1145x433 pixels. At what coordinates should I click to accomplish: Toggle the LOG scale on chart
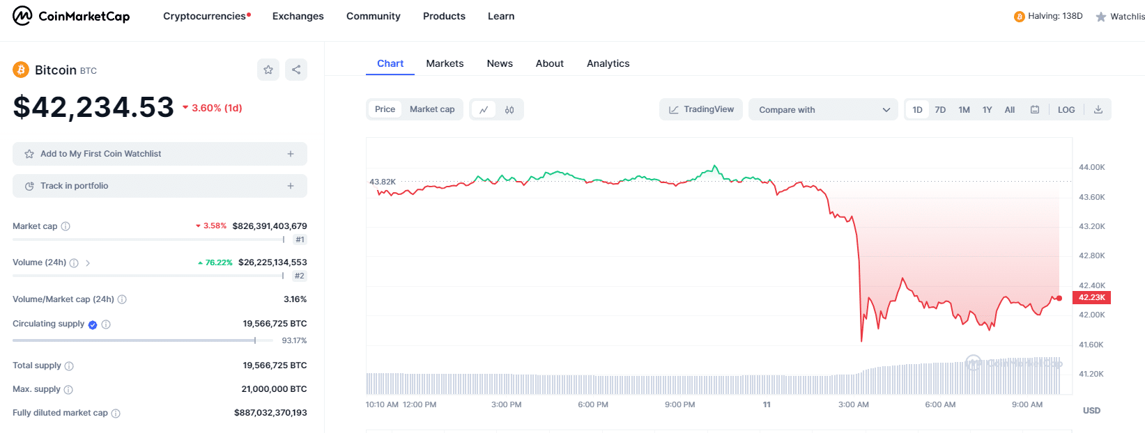[1066, 110]
